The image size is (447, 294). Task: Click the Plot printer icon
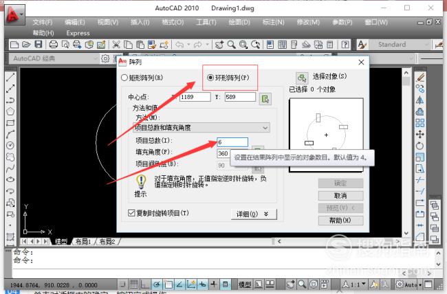coord(54,45)
